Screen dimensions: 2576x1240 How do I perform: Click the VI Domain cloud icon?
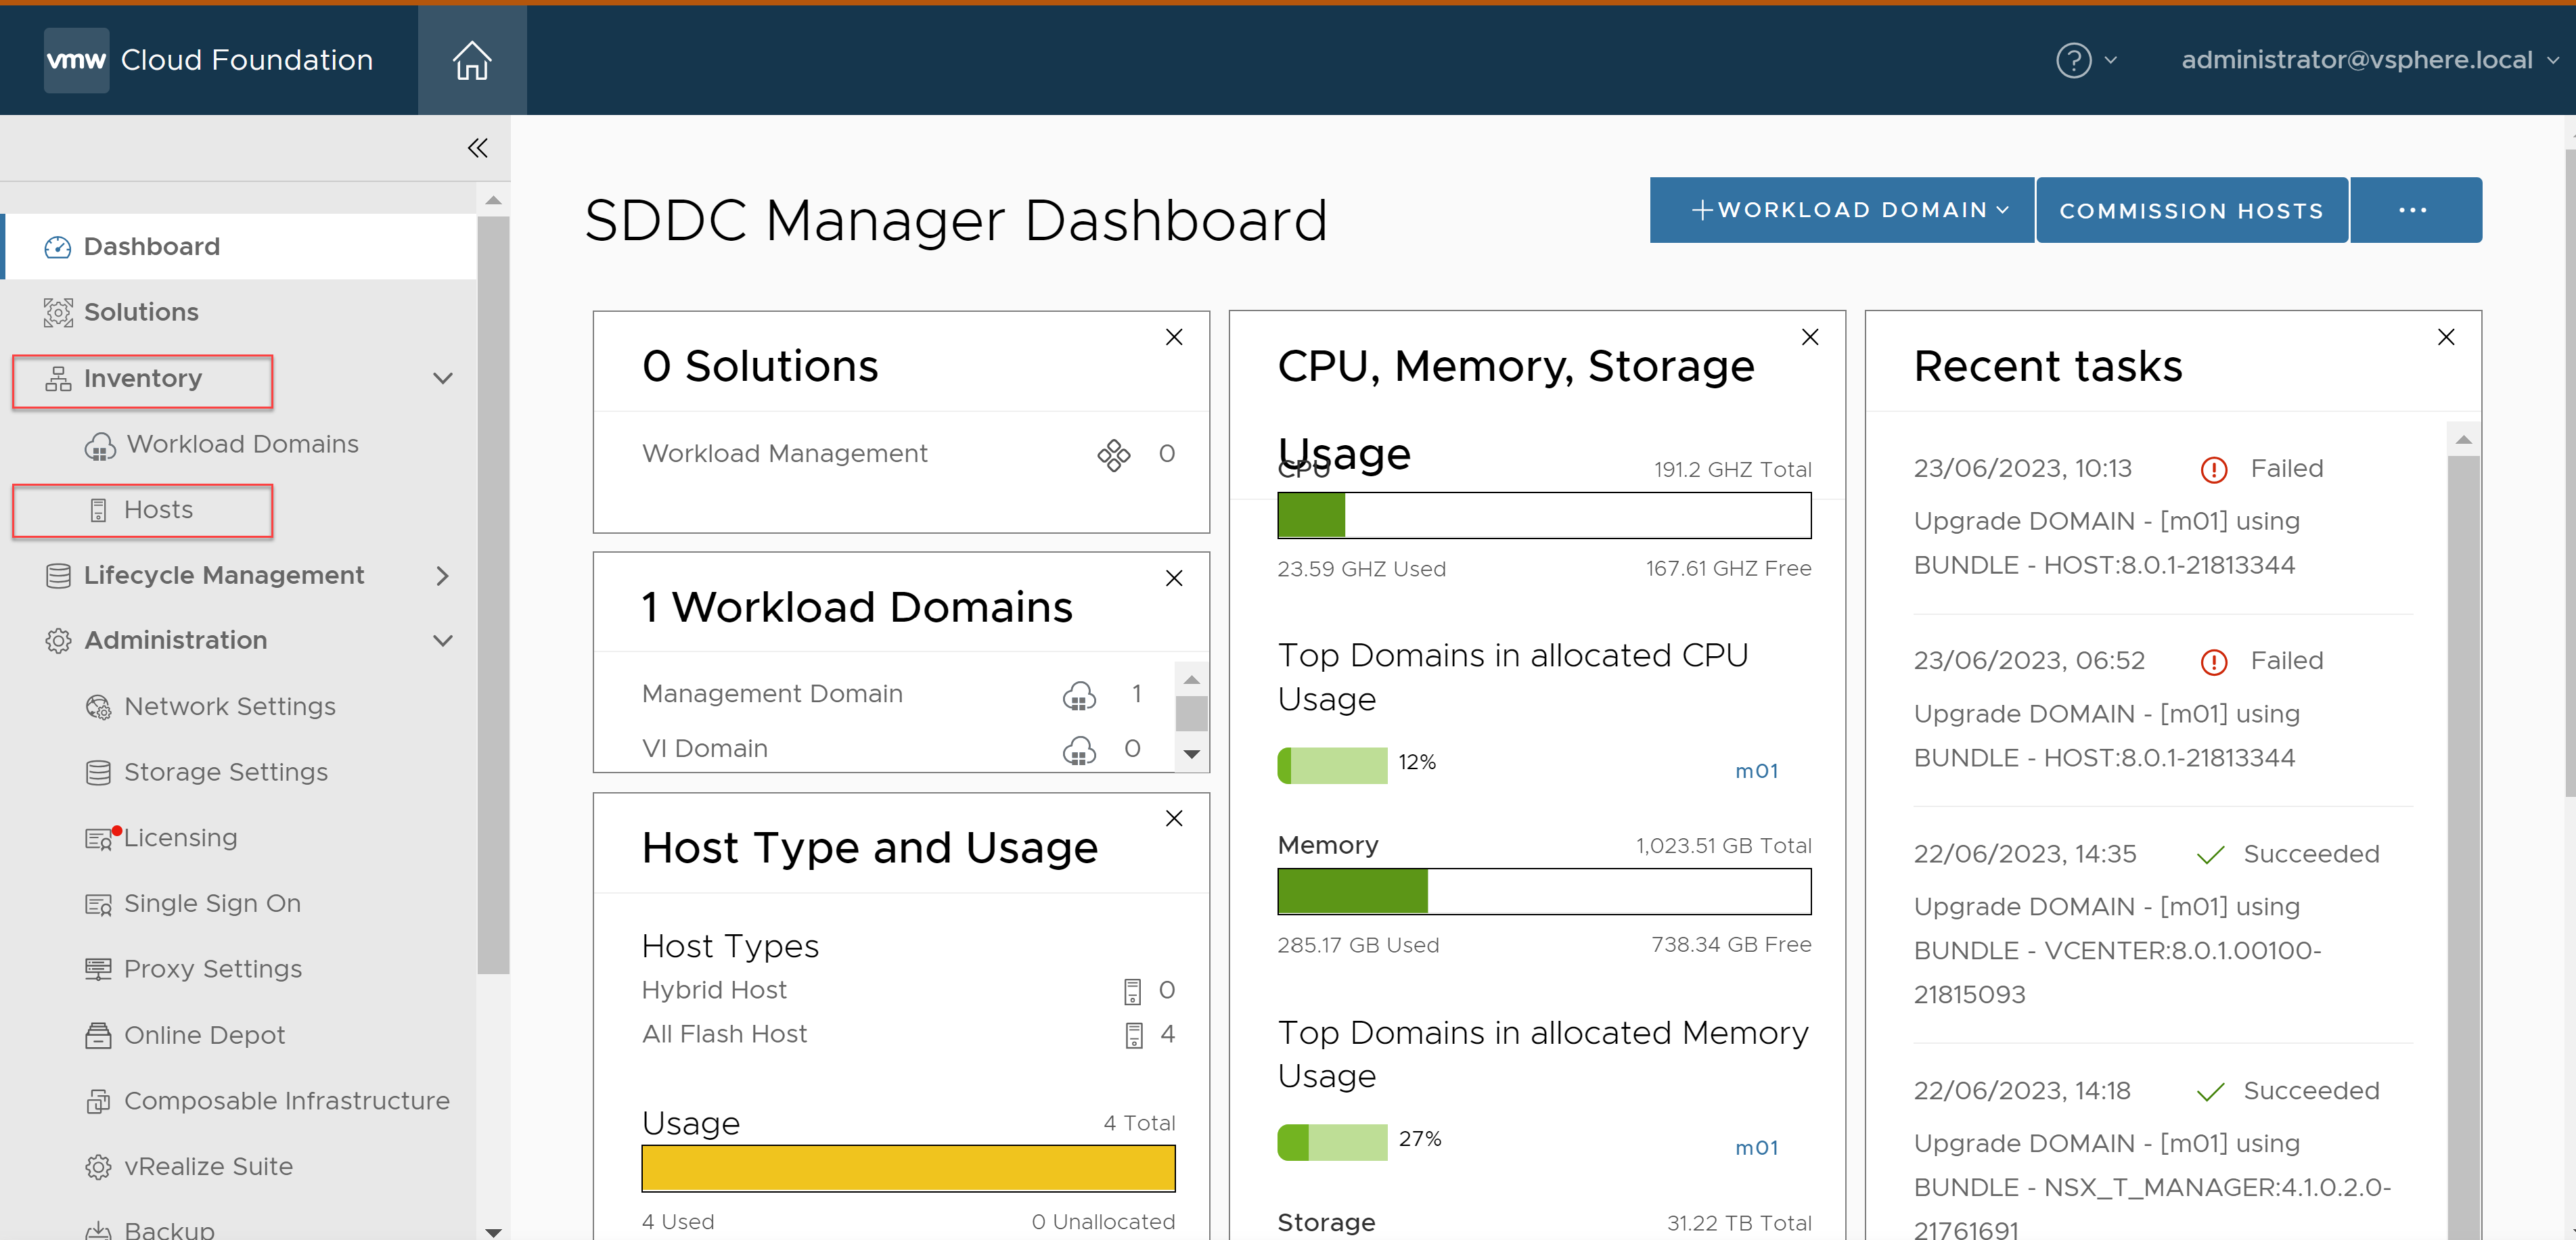(1079, 750)
